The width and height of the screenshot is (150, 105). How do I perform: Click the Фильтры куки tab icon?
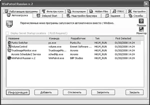click(43, 11)
